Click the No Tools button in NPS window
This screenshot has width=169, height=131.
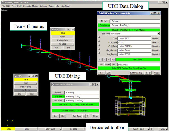(26, 90)
